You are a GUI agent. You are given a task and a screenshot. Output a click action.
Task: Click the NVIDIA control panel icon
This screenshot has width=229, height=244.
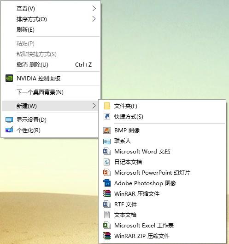[x=9, y=78]
